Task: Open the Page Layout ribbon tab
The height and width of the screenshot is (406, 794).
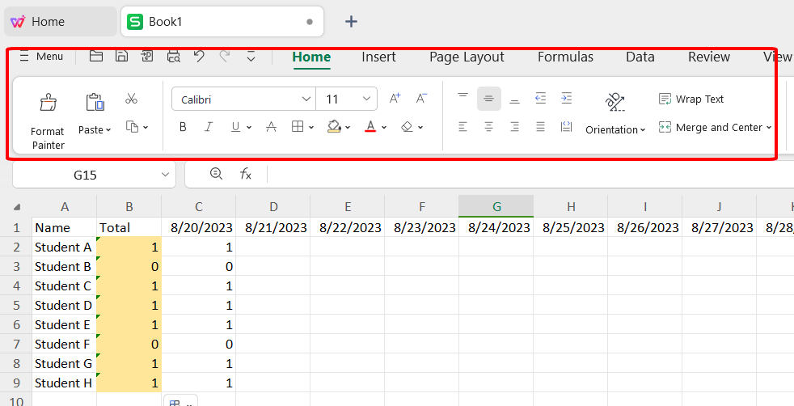Action: pos(467,57)
